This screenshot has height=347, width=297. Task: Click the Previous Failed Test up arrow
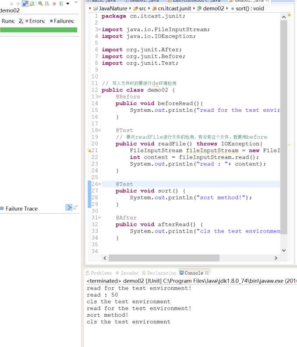click(18, 4)
